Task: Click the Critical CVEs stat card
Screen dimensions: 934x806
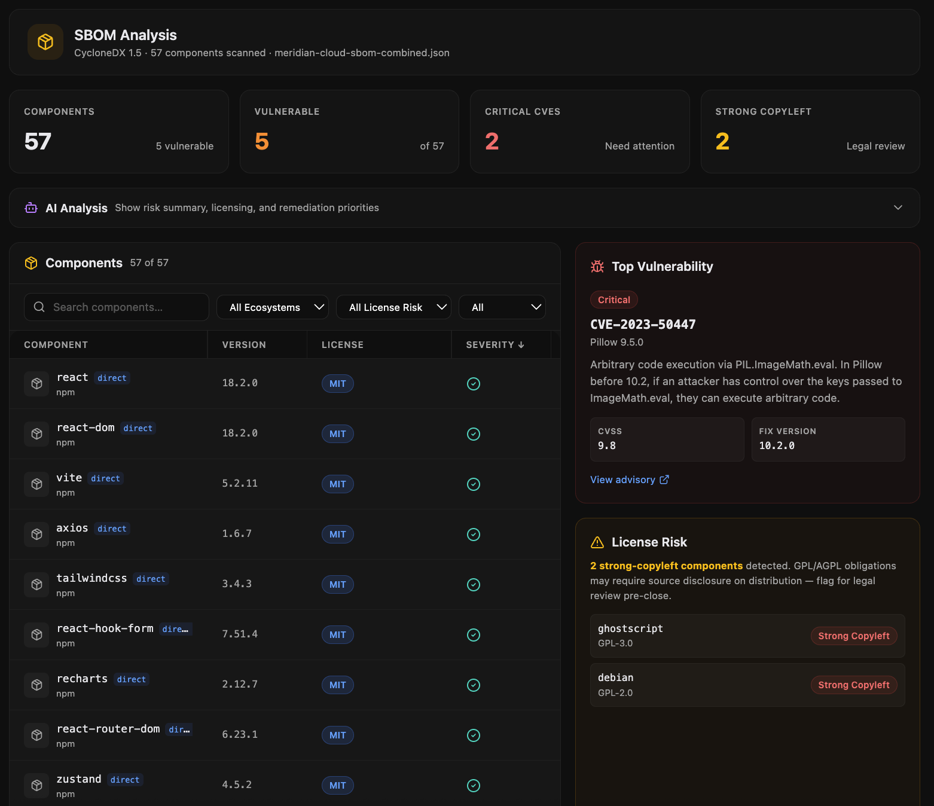Action: pyautogui.click(x=580, y=132)
